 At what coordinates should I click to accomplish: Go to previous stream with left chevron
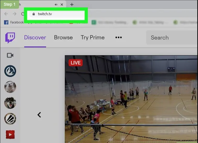coord(39,115)
